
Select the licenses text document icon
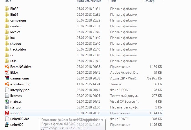pyautogui.click(x=7, y=96)
